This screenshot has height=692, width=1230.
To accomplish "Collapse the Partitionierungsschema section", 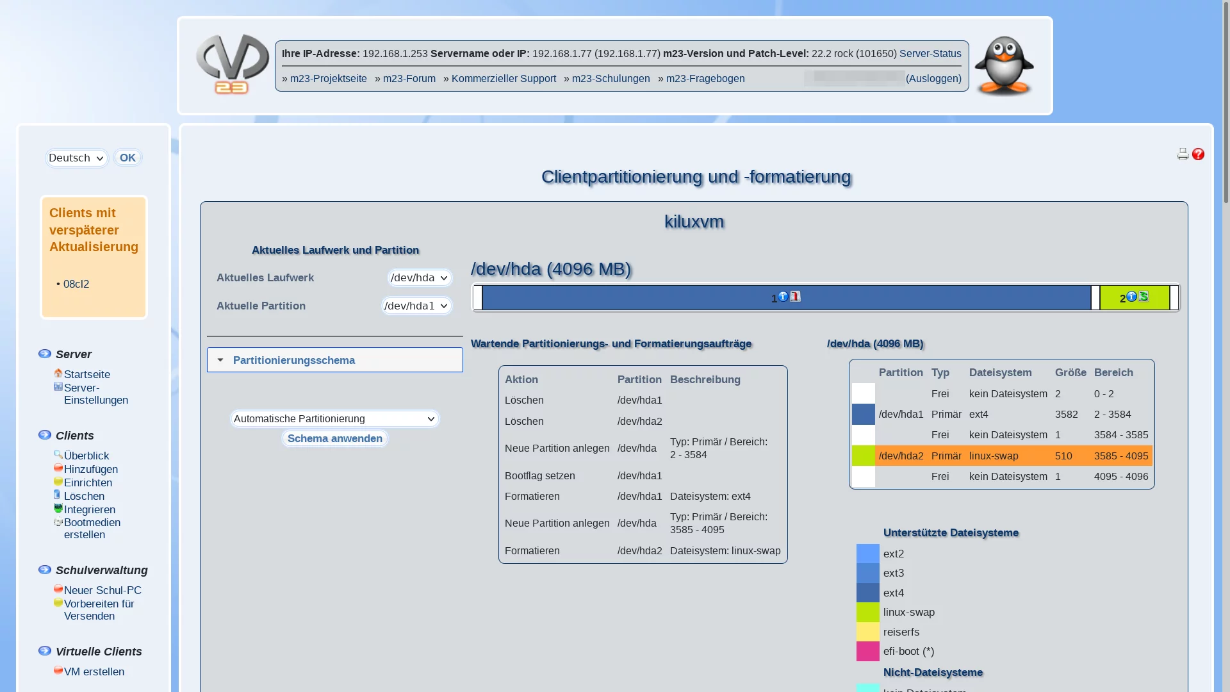I will pos(335,360).
